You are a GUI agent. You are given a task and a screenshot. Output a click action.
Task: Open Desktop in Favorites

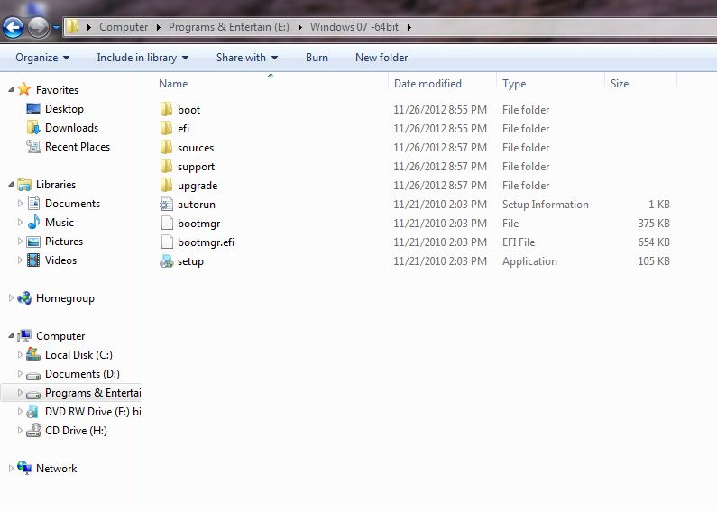64,109
